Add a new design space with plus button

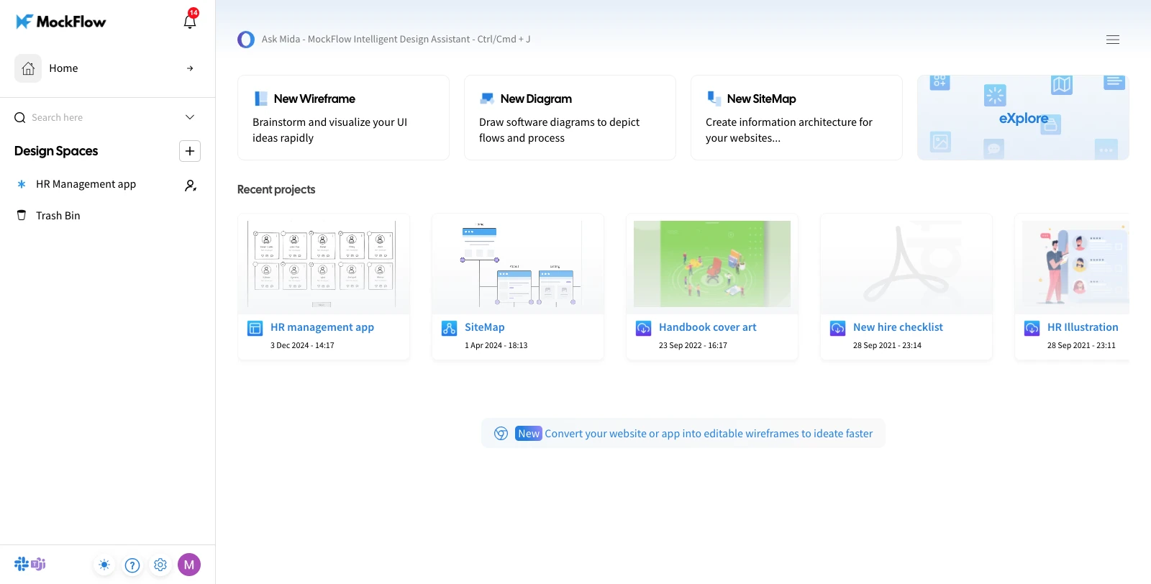190,151
